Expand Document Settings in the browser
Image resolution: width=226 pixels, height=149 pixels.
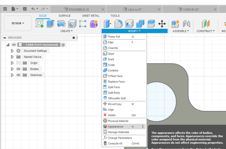click(x=12, y=51)
